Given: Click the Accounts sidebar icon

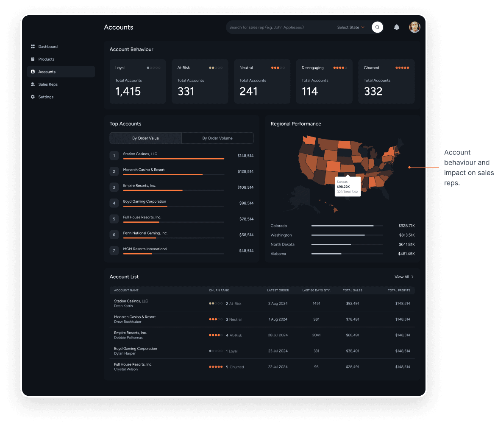Looking at the screenshot, I should pyautogui.click(x=33, y=72).
